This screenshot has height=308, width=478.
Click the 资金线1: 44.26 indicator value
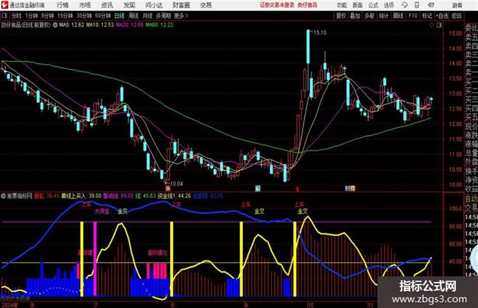[x=174, y=196]
